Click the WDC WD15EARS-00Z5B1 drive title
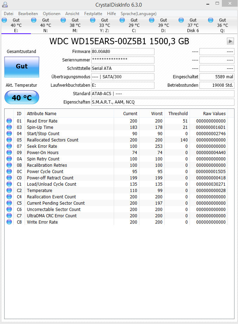The height and width of the screenshot is (324, 238). point(119,41)
